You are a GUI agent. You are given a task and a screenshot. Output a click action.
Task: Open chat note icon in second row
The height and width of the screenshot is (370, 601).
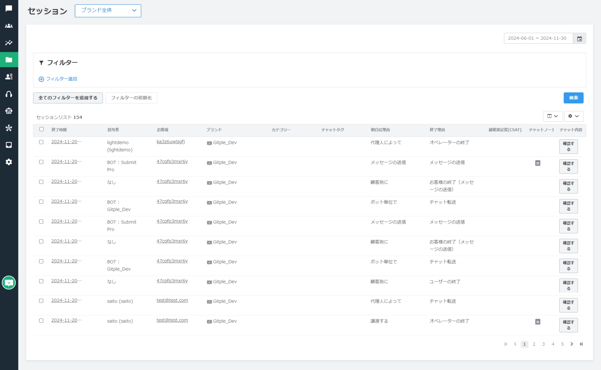pos(538,163)
